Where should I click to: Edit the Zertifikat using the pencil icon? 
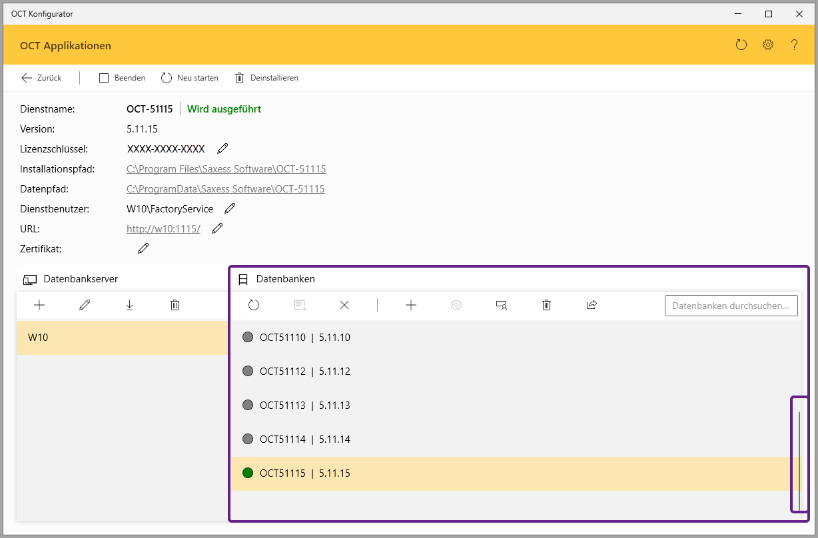click(x=143, y=248)
